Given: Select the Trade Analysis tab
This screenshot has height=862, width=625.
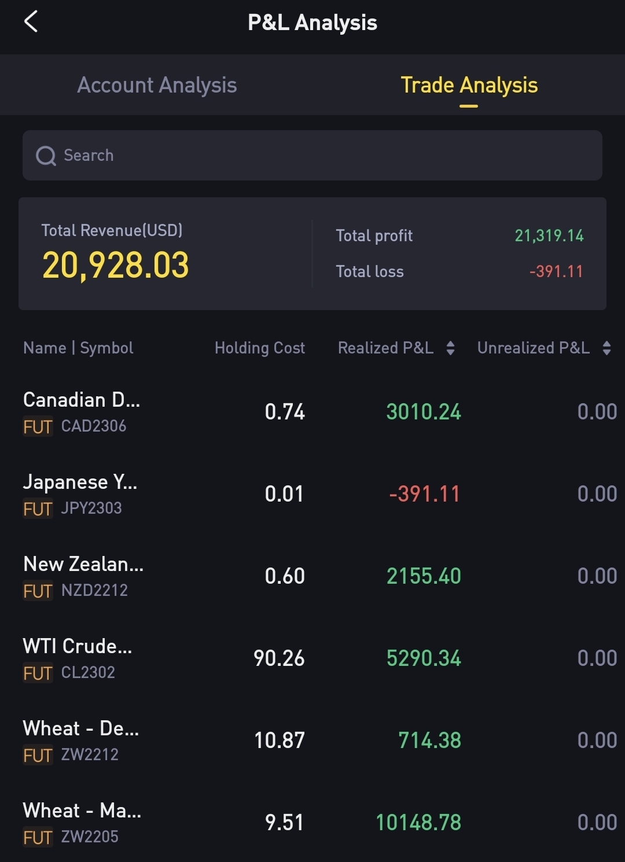Looking at the screenshot, I should pos(469,85).
